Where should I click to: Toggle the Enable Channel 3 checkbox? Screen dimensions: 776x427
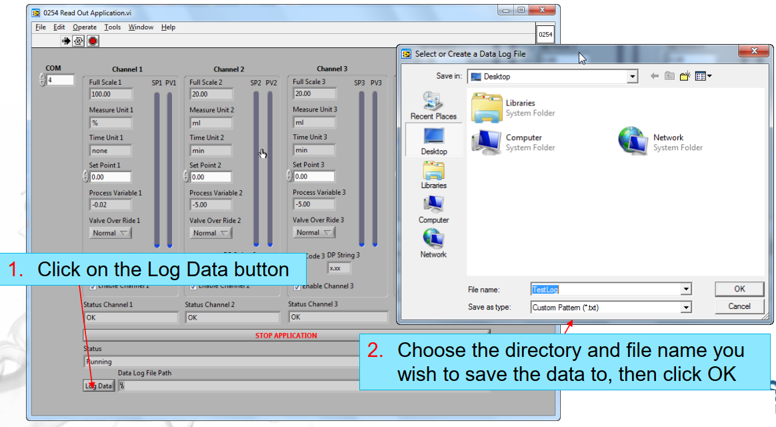297,286
